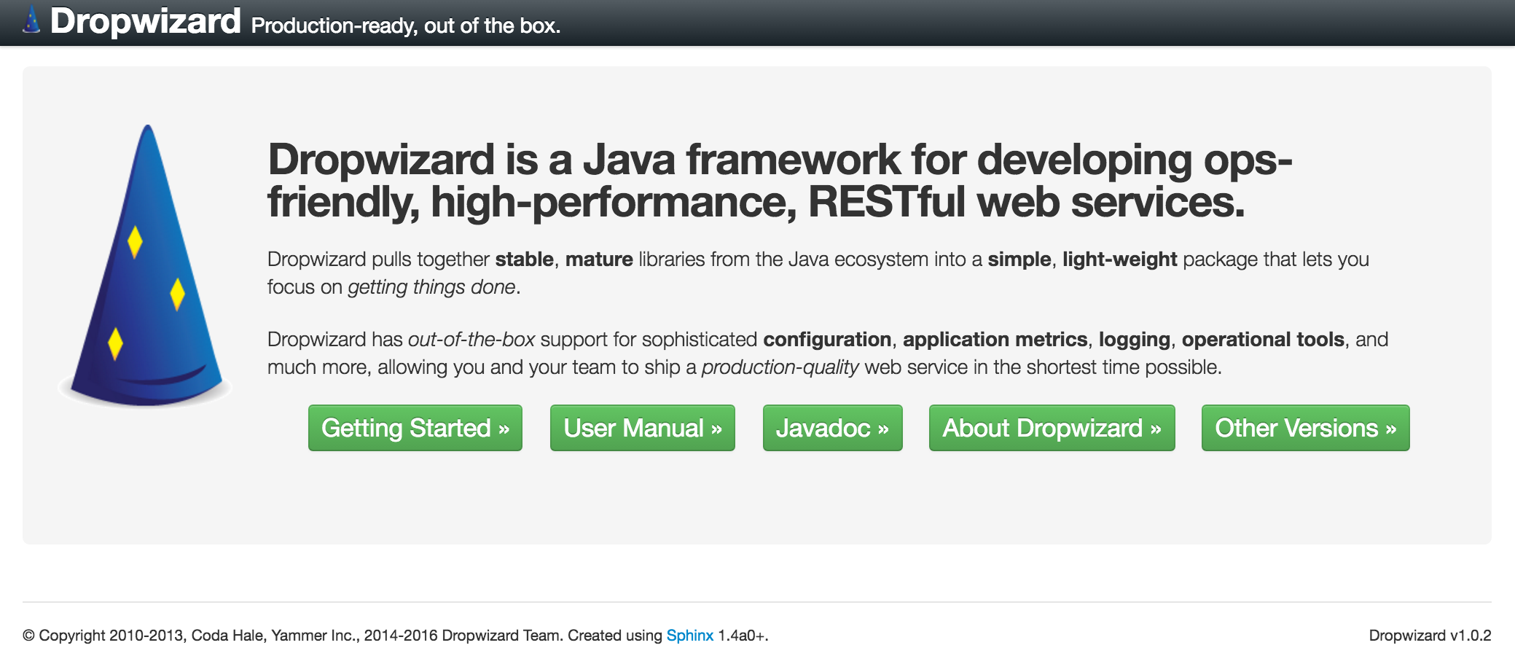Click the italic phrase 'production-quality'
The width and height of the screenshot is (1515, 656).
coord(780,367)
